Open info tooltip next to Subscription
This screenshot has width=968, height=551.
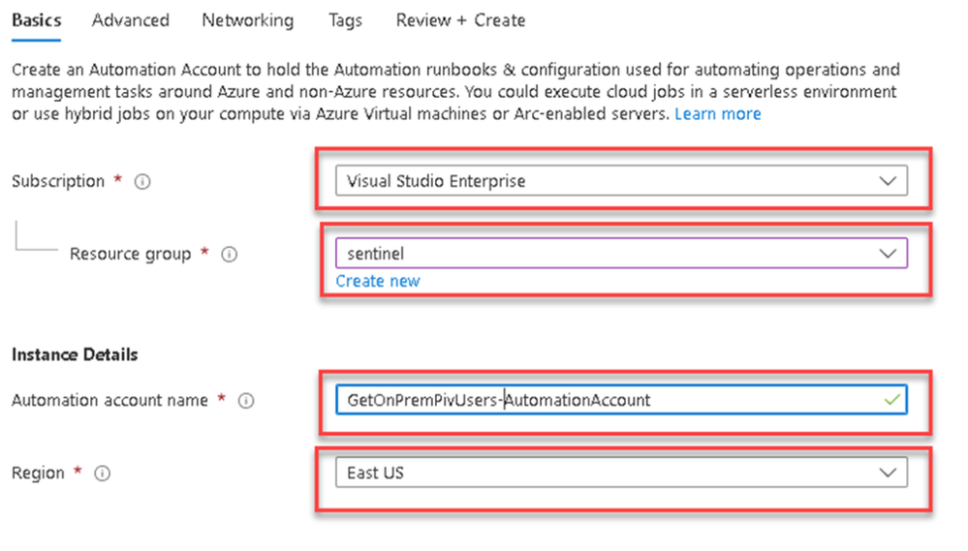pos(142,182)
